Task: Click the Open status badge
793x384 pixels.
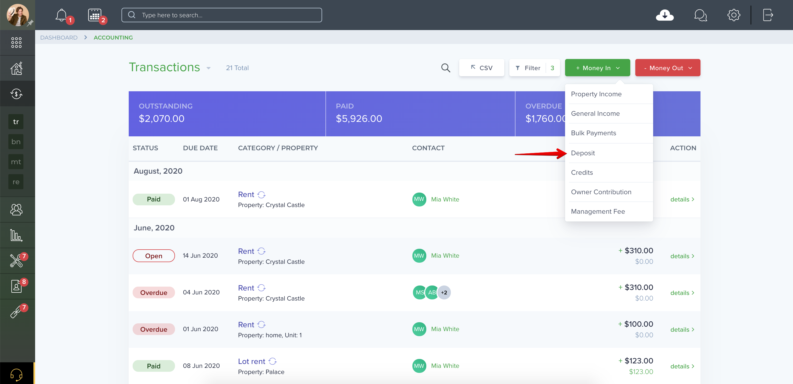Action: point(154,256)
